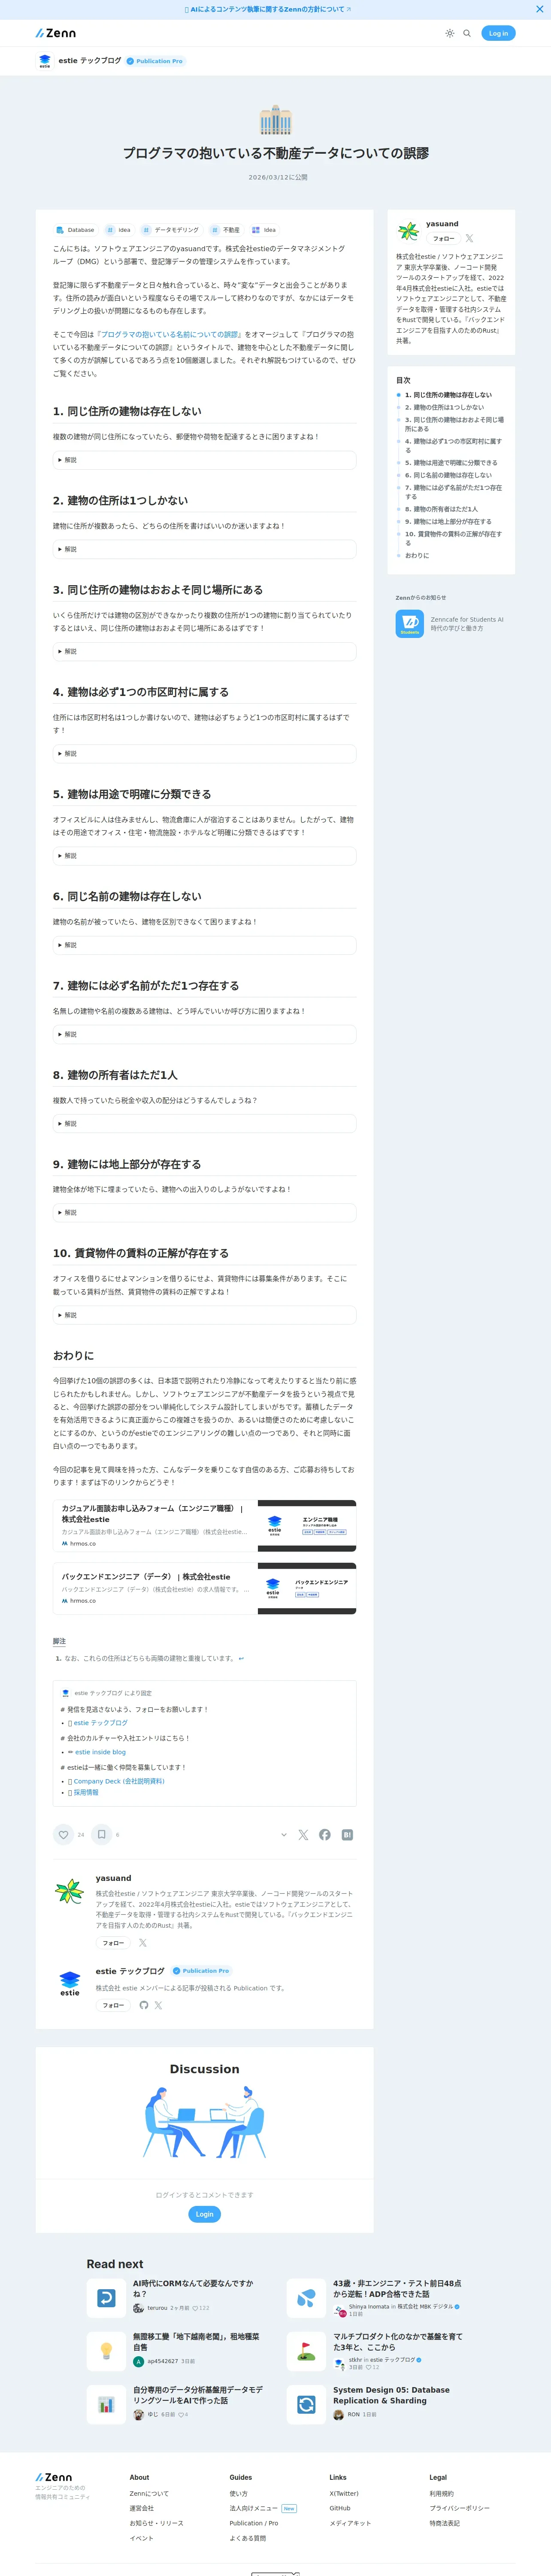Share the article on Hatena Bookmark
The image size is (551, 2576).
[x=347, y=1835]
